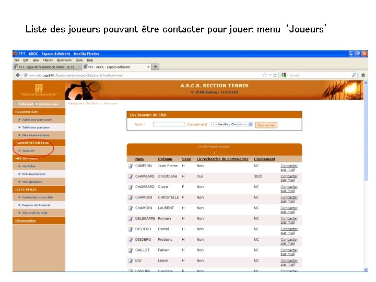Open the View menu
376x282 pixels.
[36, 60]
